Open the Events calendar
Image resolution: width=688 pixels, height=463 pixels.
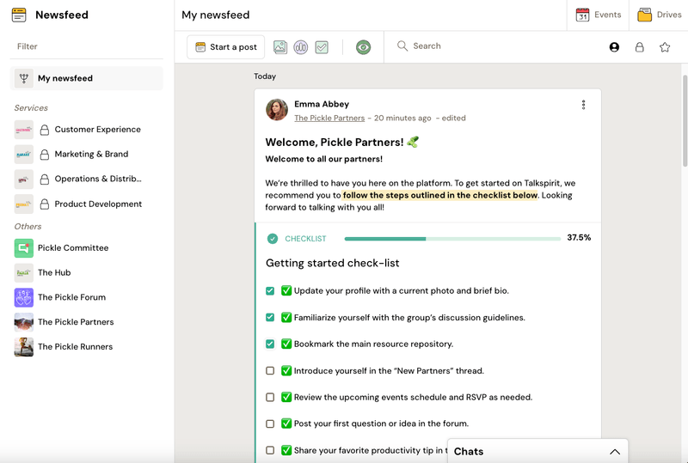(599, 15)
